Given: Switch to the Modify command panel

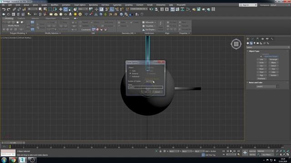Looking at the screenshot, I should pyautogui.click(x=253, y=39).
